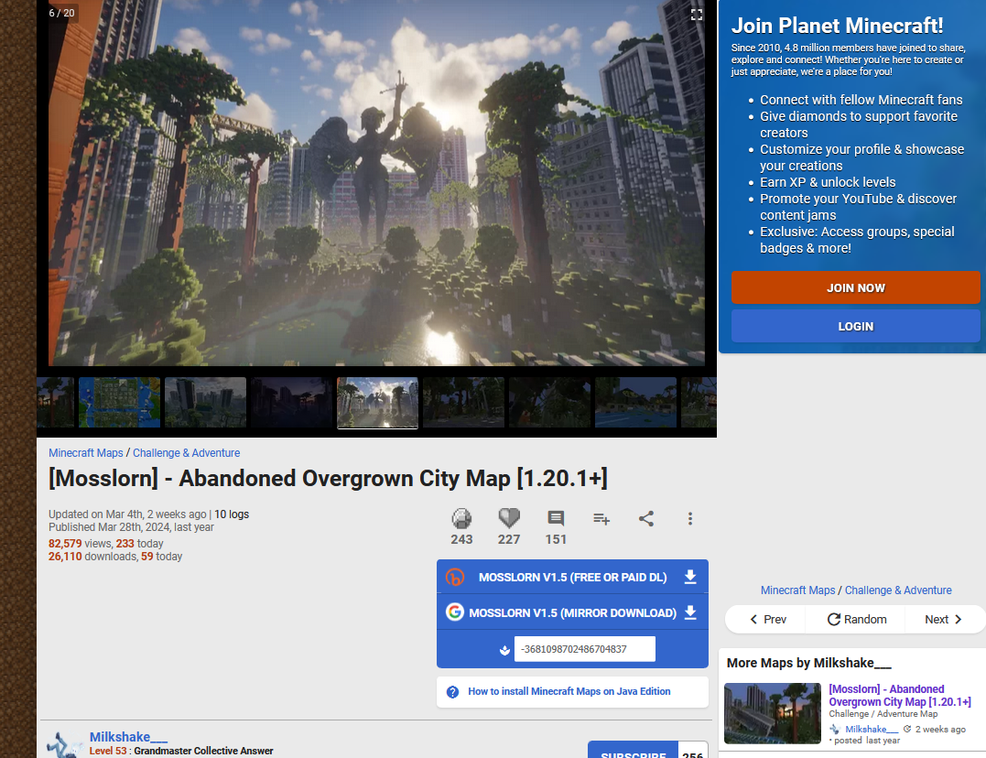Click the small avatar in More Maps card
Viewport: 986px width, 758px height.
click(834, 729)
